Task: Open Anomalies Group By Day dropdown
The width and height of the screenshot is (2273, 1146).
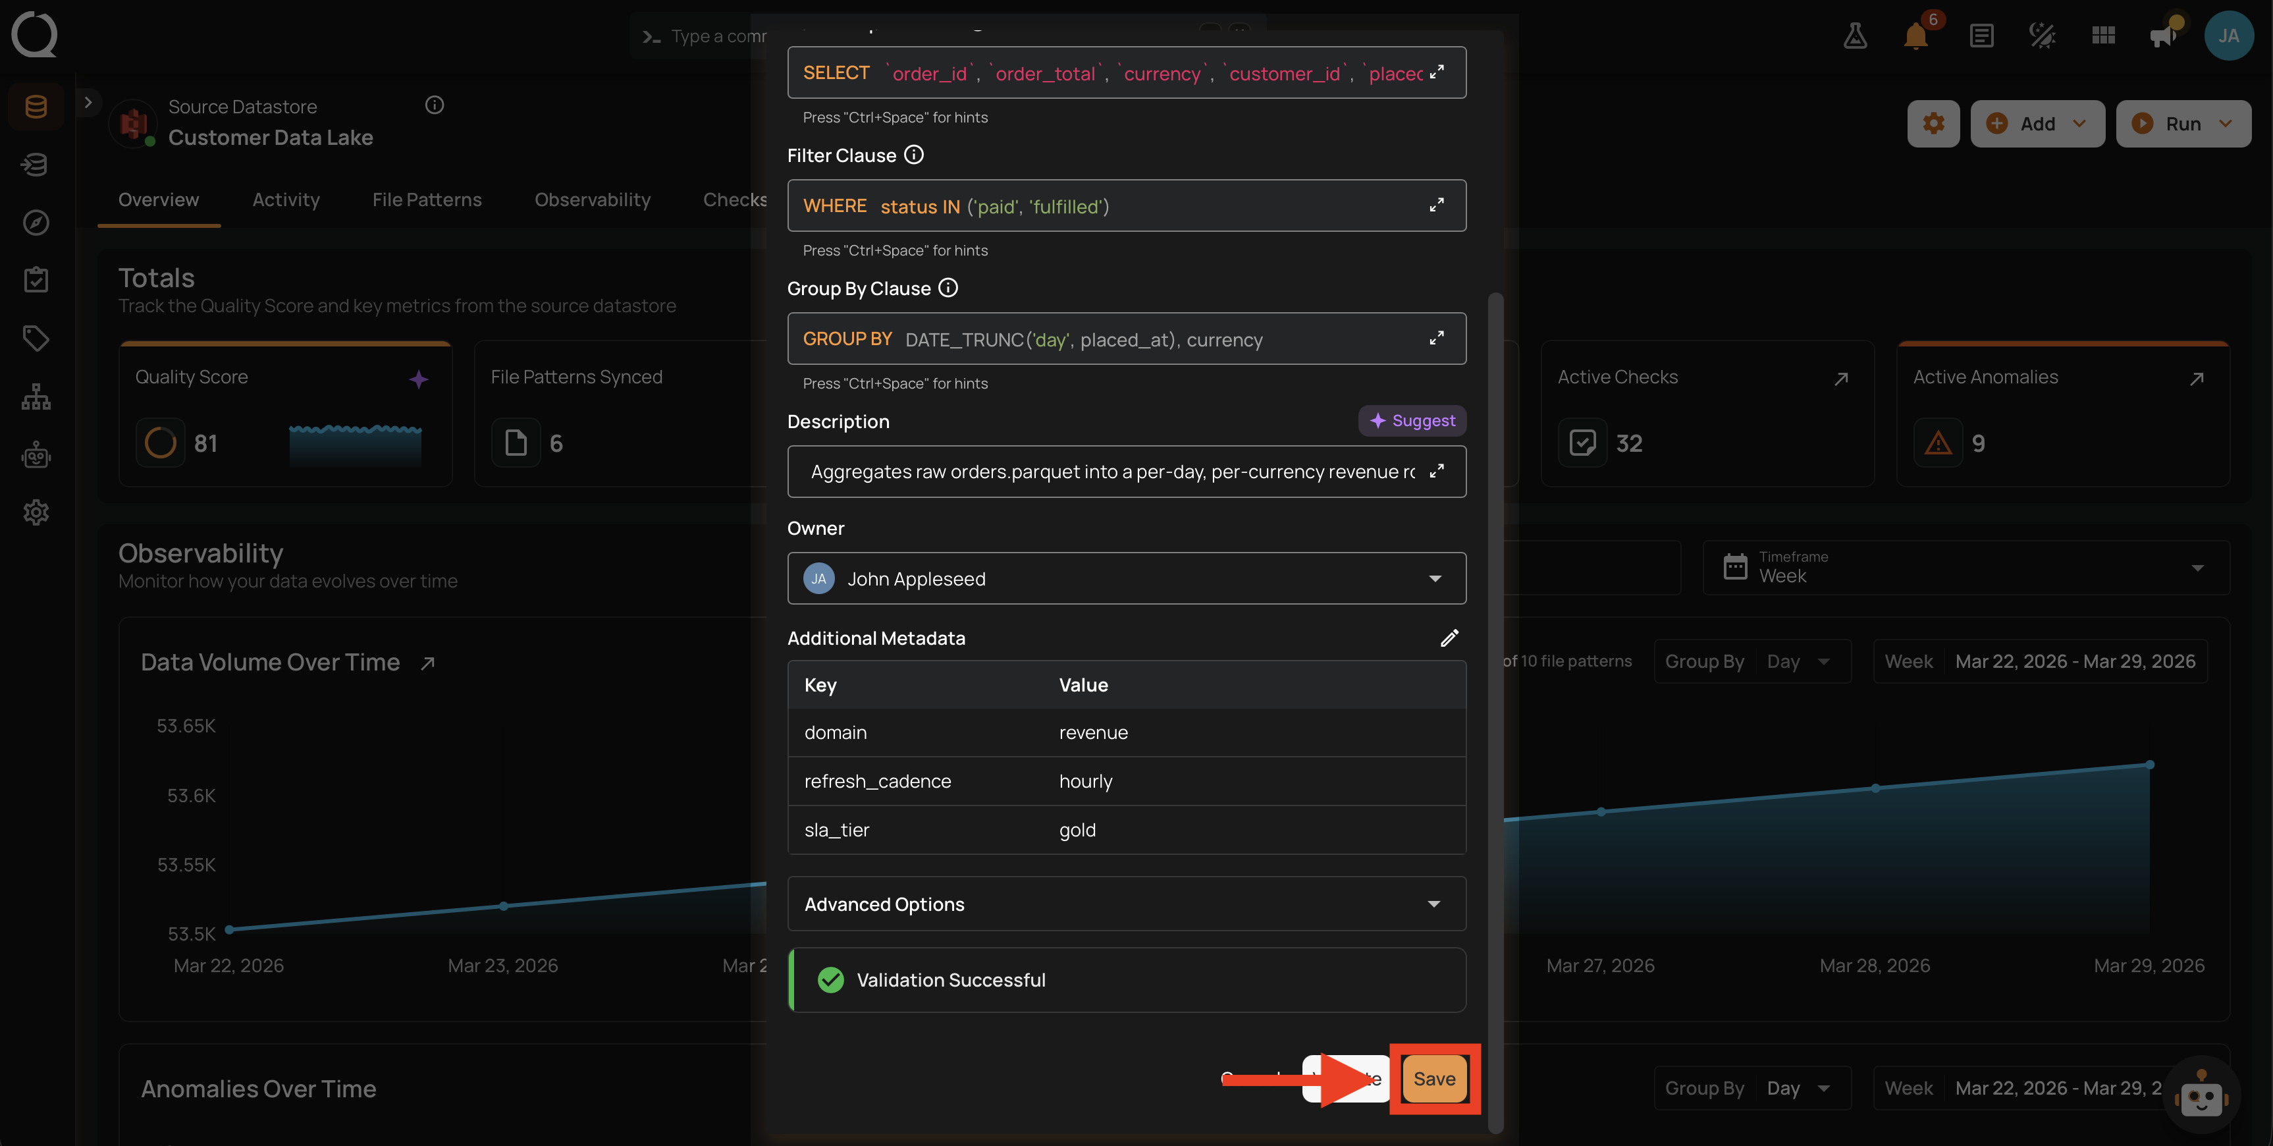Action: pyautogui.click(x=1752, y=1088)
